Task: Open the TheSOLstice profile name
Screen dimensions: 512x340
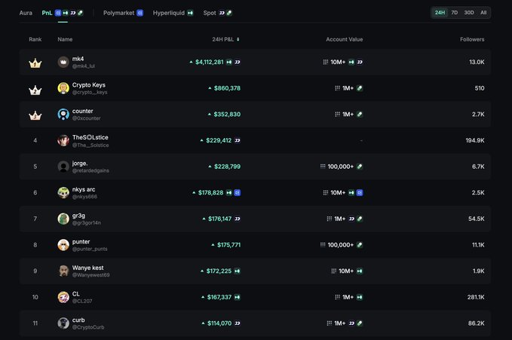Action: (90, 137)
